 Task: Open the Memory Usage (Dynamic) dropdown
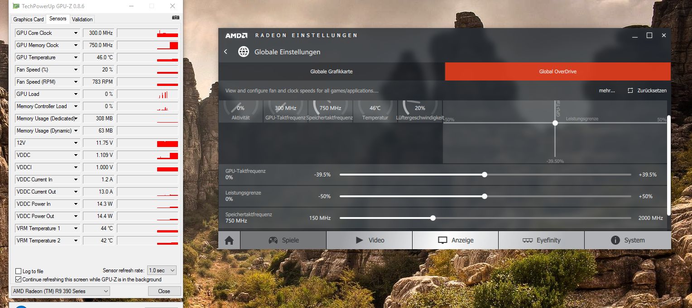[x=76, y=131]
